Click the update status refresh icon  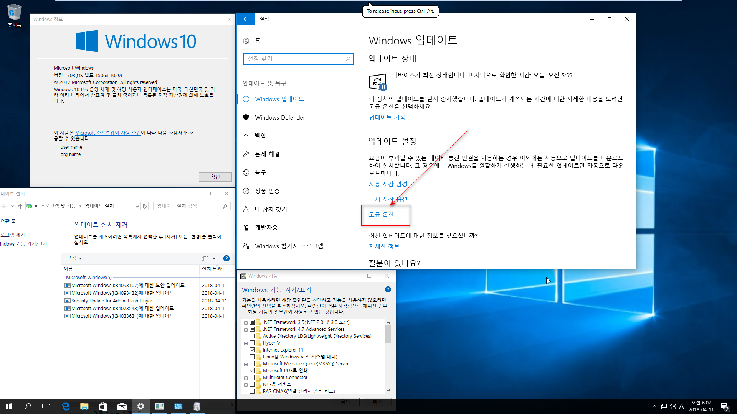pyautogui.click(x=378, y=82)
